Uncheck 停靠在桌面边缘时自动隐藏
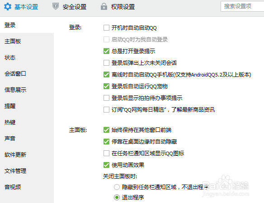The width and height of the screenshot is (264, 203). [106, 142]
